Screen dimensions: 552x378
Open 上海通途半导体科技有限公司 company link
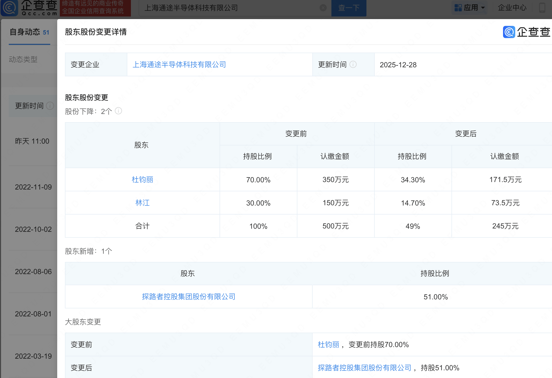coord(179,65)
